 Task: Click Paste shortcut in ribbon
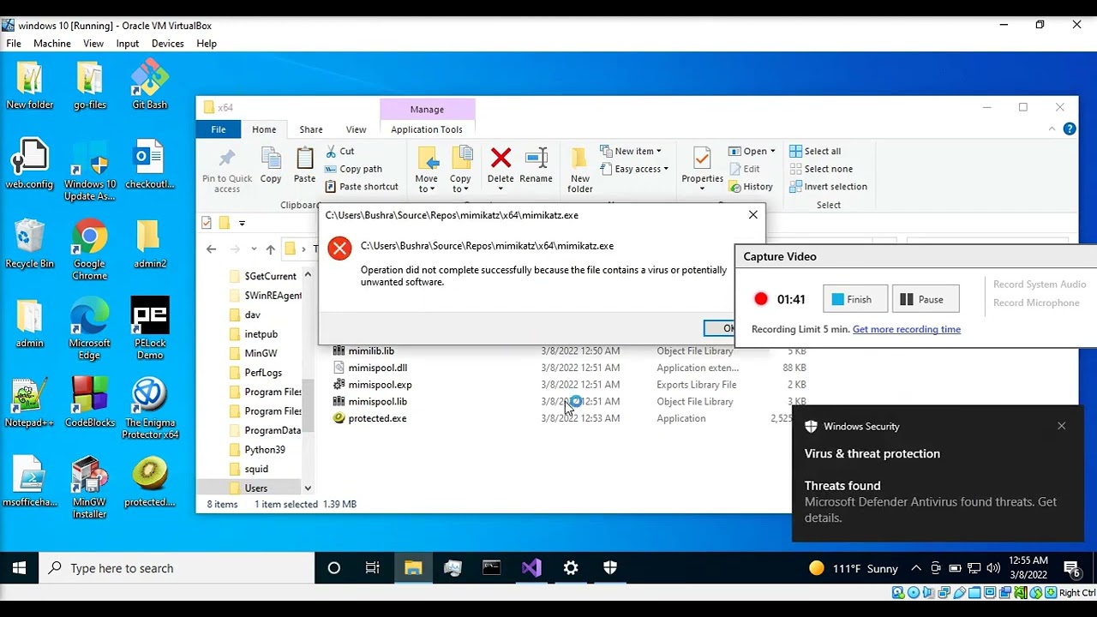tap(362, 186)
